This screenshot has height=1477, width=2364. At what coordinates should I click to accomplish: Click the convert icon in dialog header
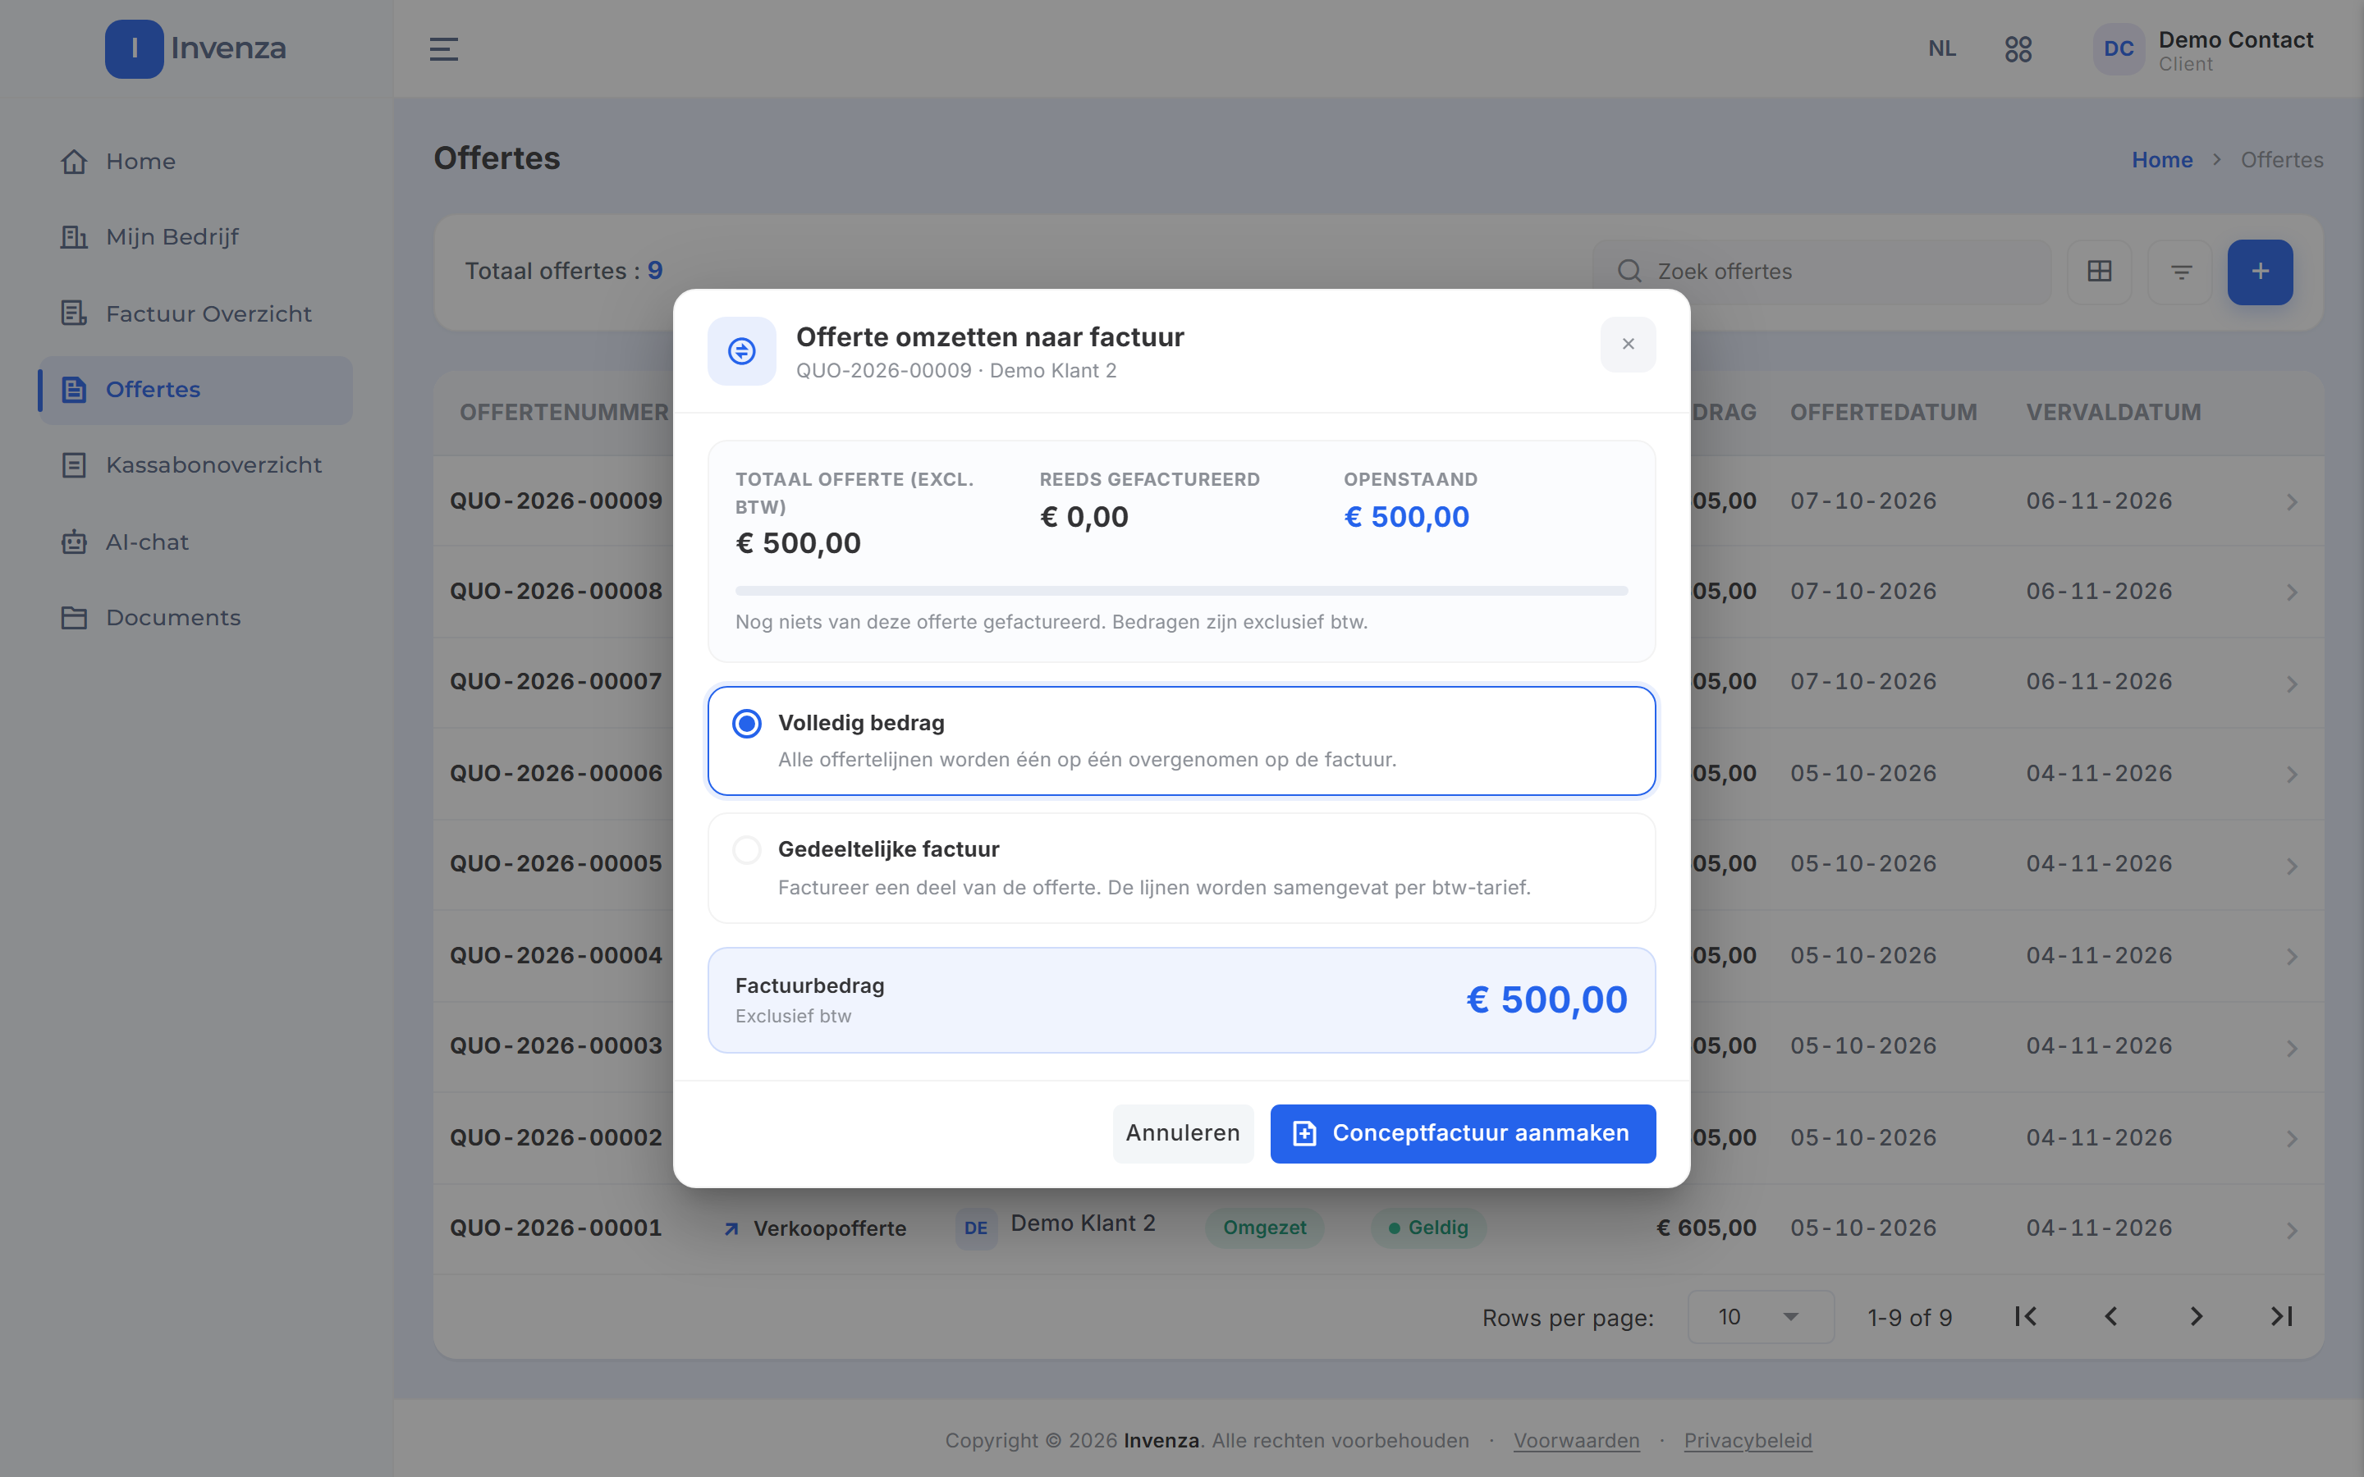click(x=741, y=350)
